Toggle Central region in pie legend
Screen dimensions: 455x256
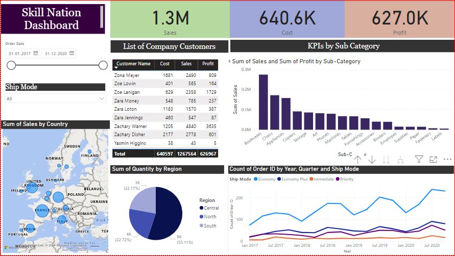[209, 208]
